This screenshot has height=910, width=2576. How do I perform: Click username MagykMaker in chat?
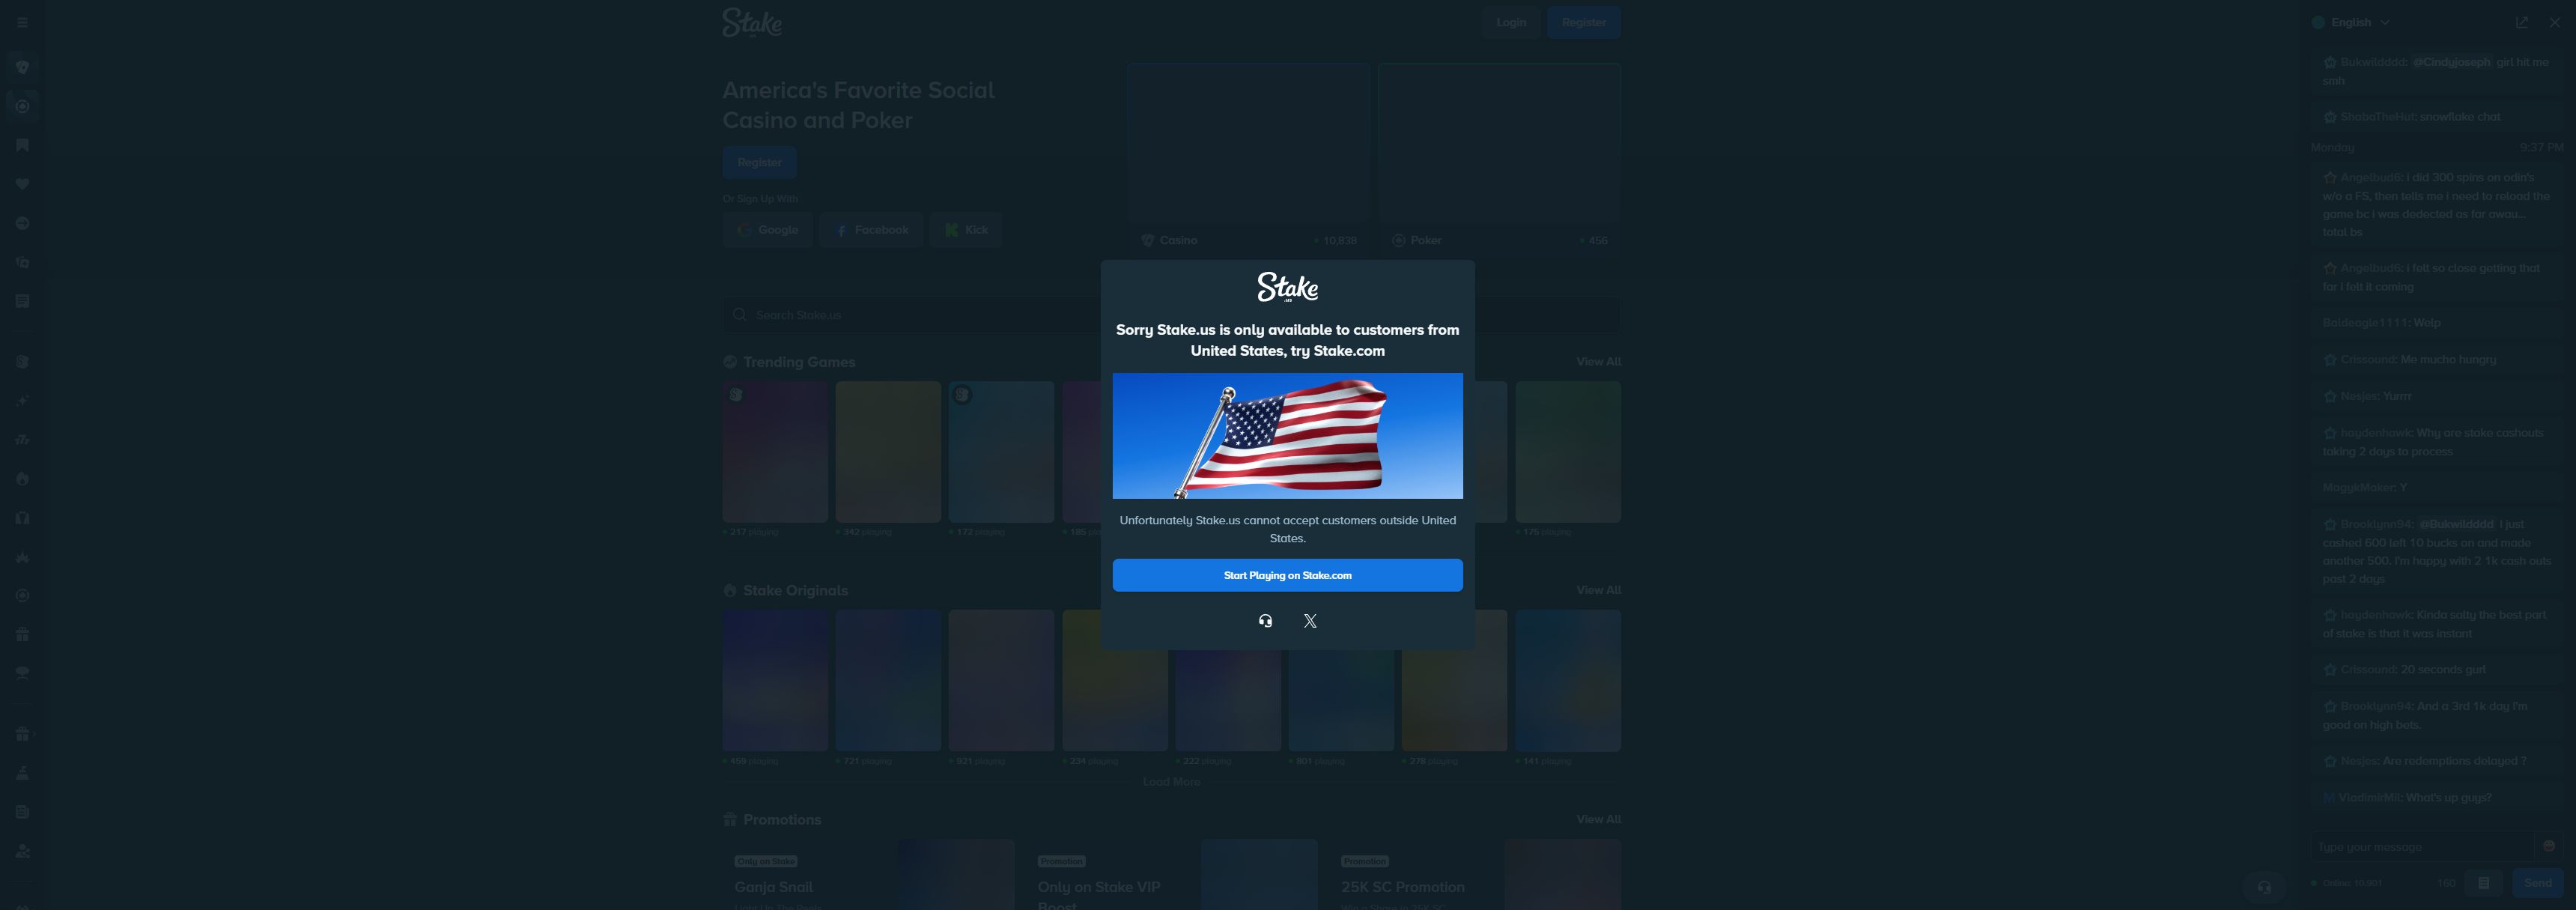tap(2359, 488)
